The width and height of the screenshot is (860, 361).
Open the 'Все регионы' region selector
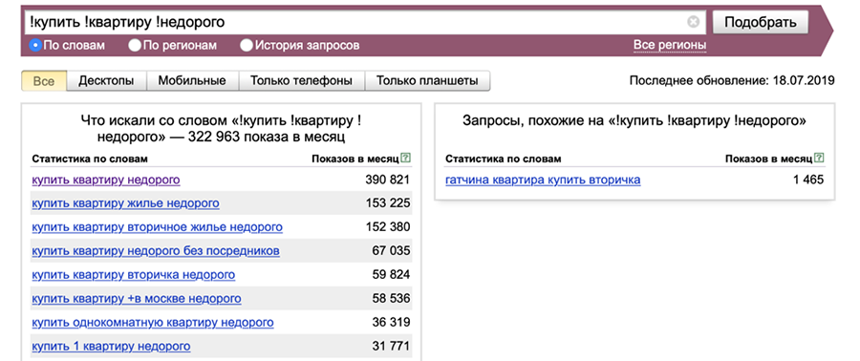[x=670, y=45]
